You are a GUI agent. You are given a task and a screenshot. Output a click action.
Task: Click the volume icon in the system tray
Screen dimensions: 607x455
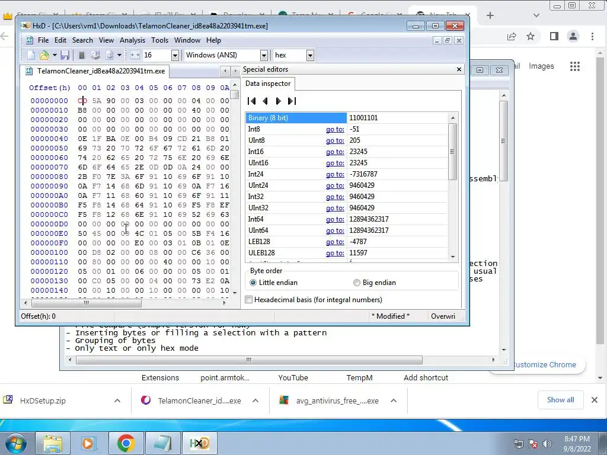tap(547, 443)
